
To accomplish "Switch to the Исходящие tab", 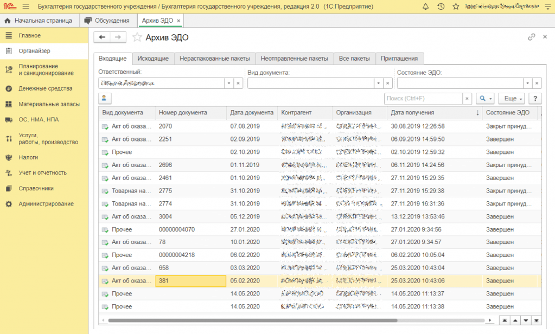I will click(153, 59).
